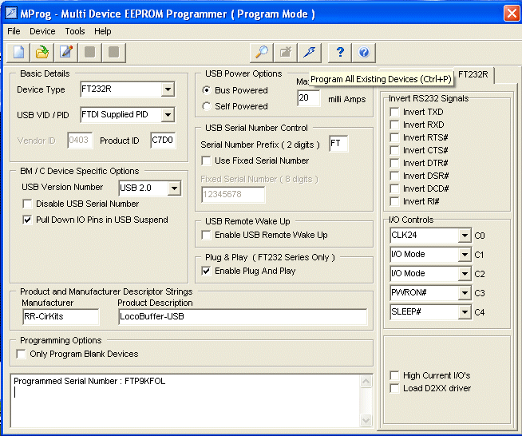Click the blue question mark help icon
This screenshot has width=522, height=436.
(340, 53)
